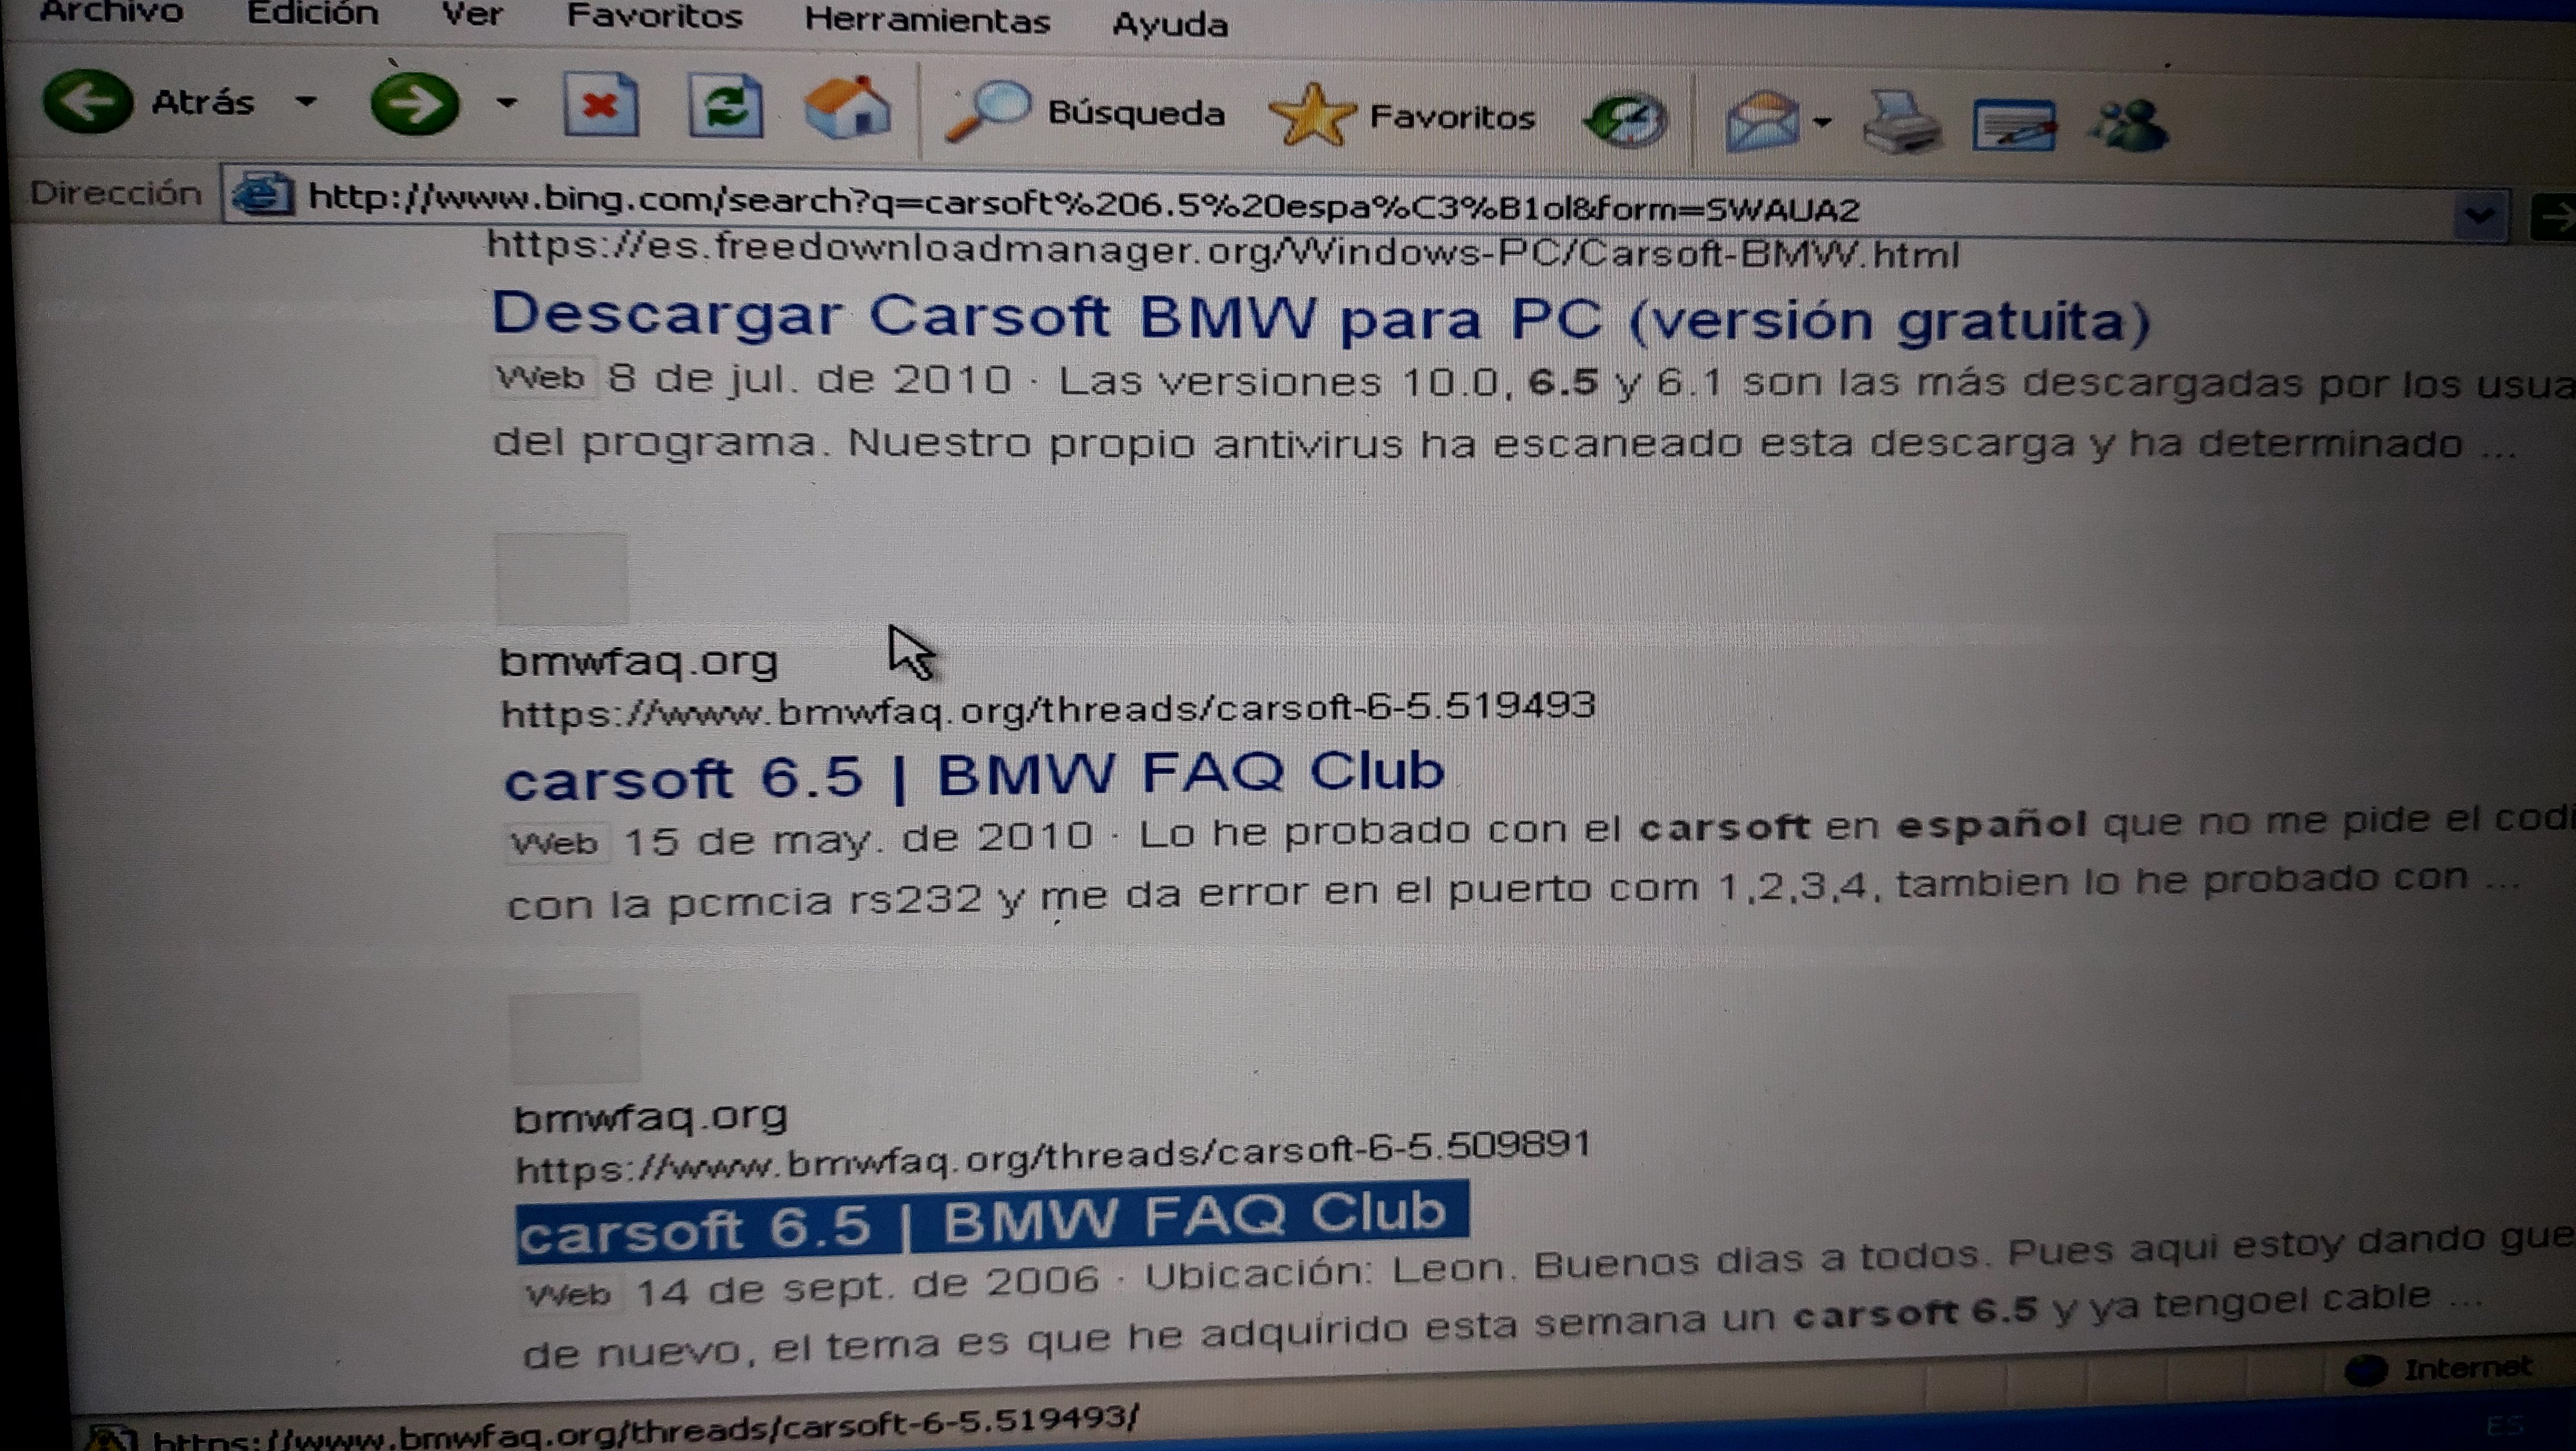Open the highlighted carsoft 6.5 BMW FAQ Club result
Screen dimensions: 2576x1451
pyautogui.click(x=992, y=1222)
